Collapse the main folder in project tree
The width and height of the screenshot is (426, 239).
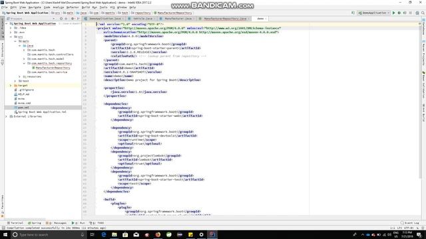[x=15, y=41]
